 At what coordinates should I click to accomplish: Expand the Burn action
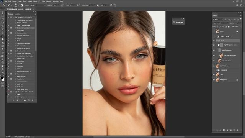coord(16,41)
